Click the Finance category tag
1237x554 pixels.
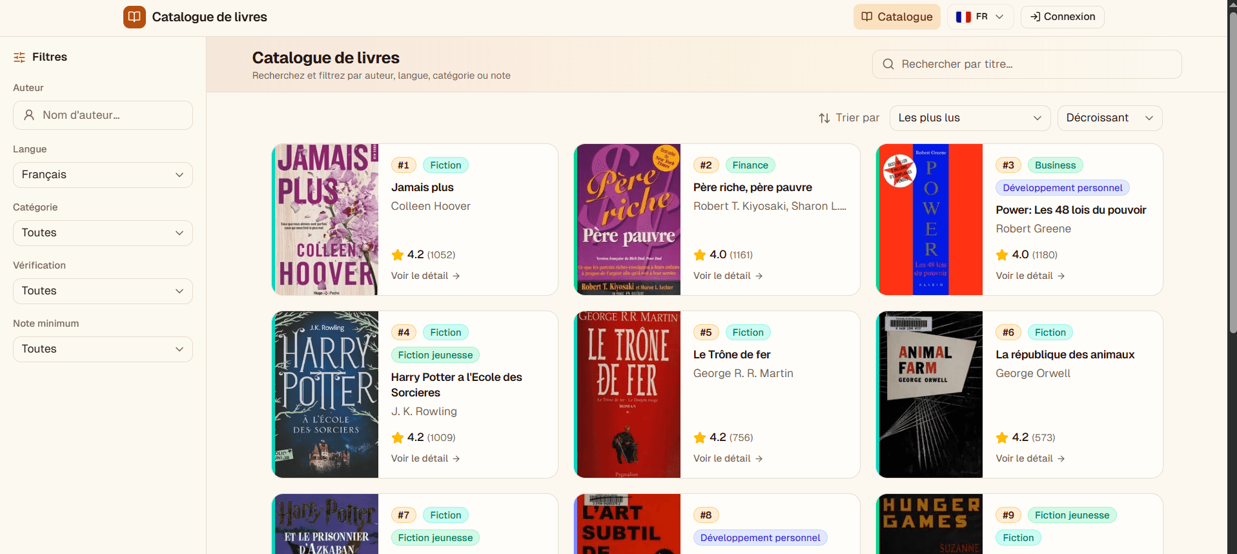point(750,165)
